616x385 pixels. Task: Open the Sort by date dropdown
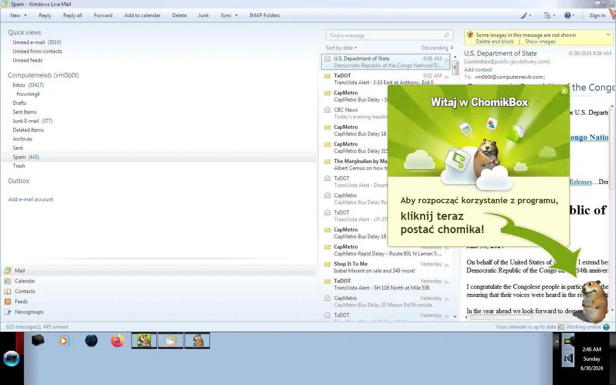tap(341, 48)
